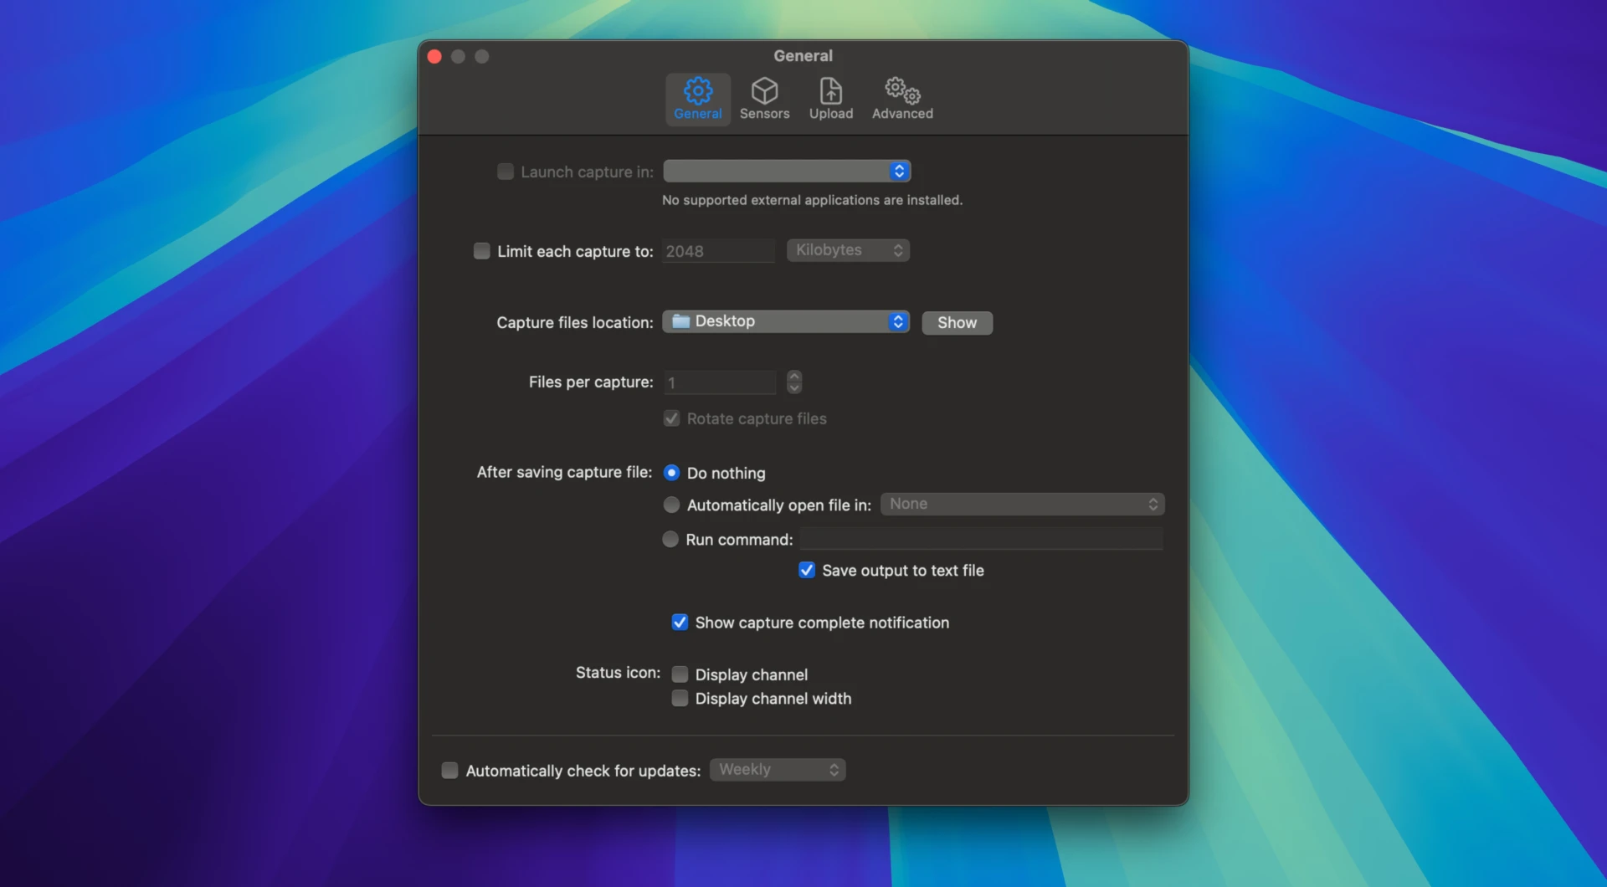Click the Upload panel icon

point(829,91)
